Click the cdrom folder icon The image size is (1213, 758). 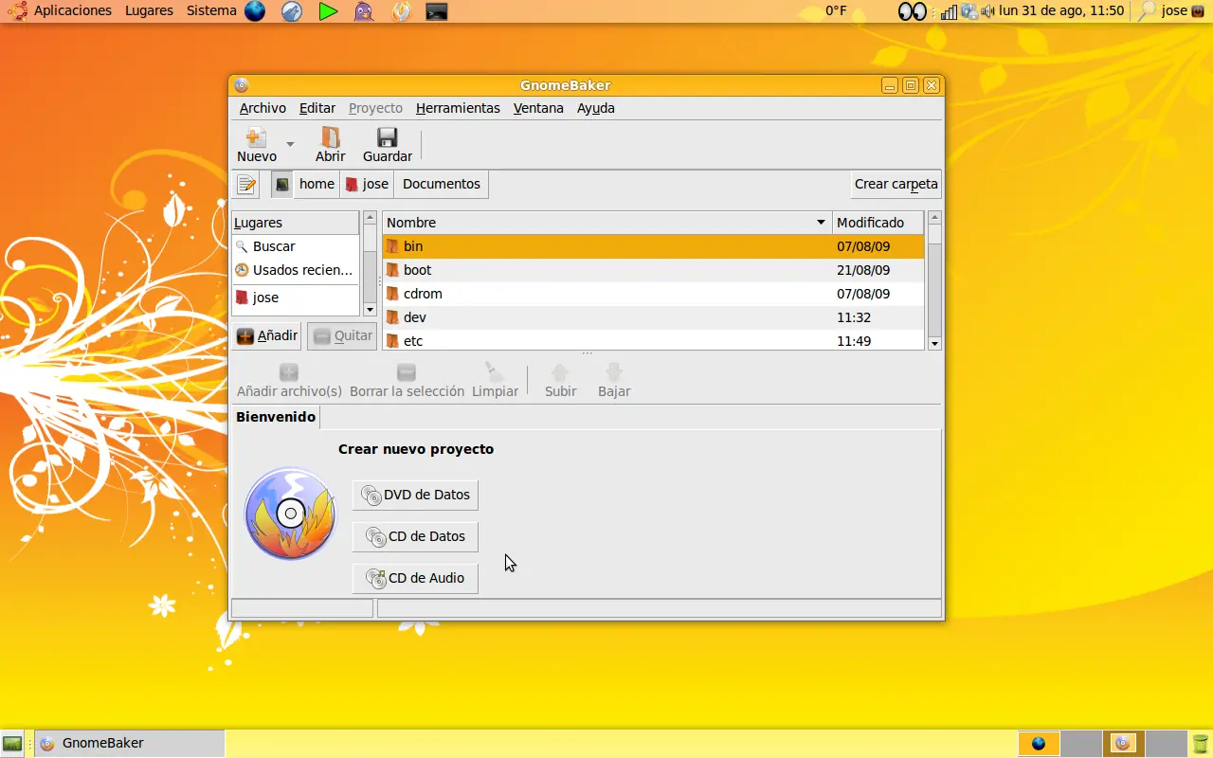tap(392, 294)
